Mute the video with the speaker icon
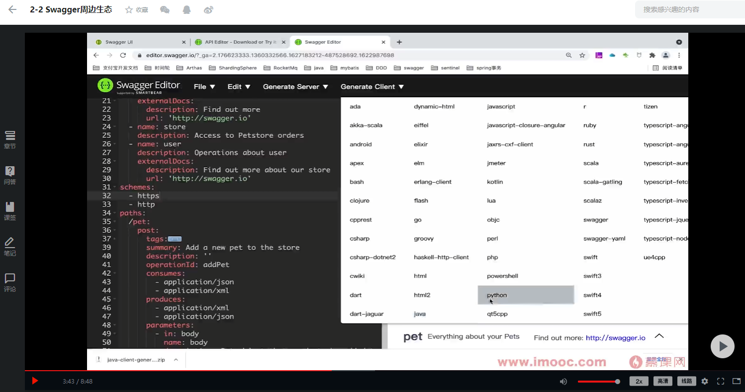The width and height of the screenshot is (745, 392). [x=563, y=382]
